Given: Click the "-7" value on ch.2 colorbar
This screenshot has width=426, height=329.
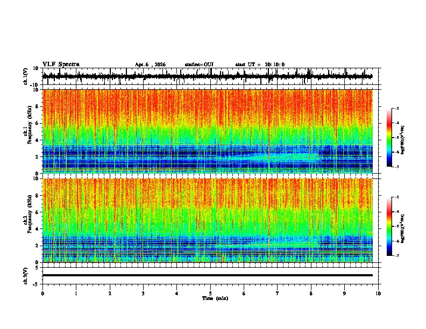Looking at the screenshot, I should (x=396, y=255).
